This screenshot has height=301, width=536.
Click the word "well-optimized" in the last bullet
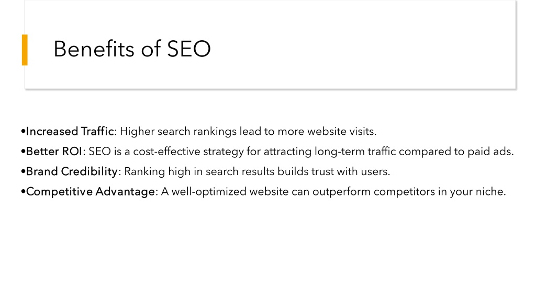tap(209, 192)
